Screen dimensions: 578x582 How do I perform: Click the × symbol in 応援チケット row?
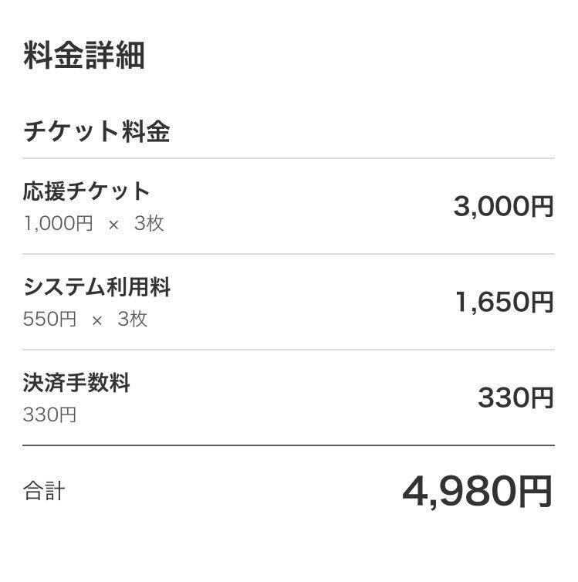[113, 225]
